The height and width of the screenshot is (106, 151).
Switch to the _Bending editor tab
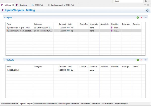point(23,5)
